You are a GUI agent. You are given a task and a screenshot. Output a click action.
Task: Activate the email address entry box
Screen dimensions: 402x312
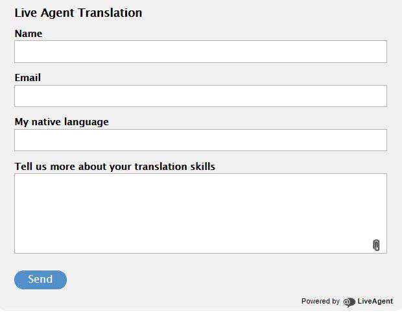(200, 96)
